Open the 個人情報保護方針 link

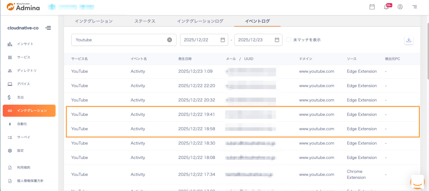[30, 181]
